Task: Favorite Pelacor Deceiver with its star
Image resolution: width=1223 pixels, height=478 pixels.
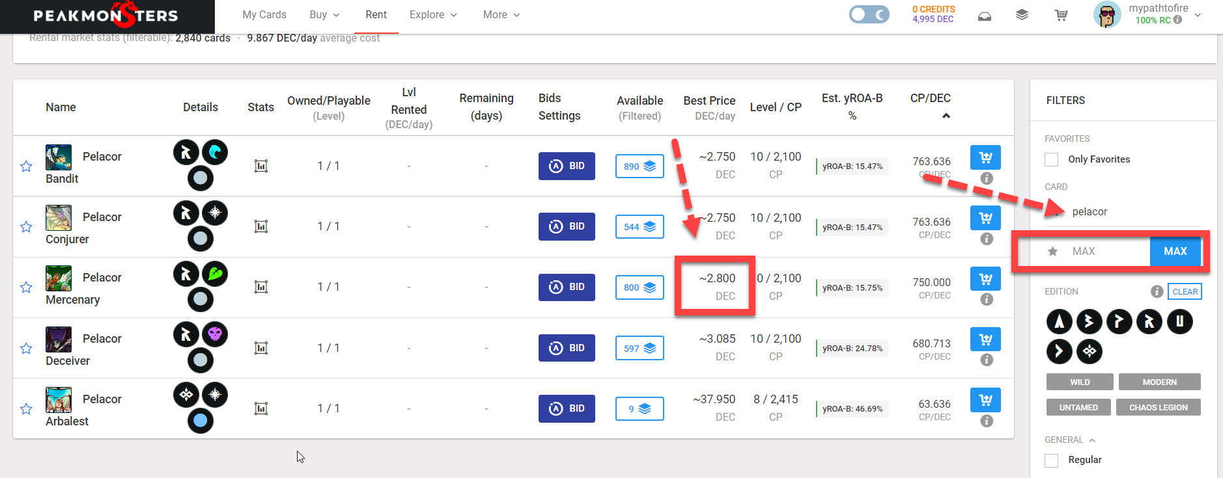Action: pos(26,349)
